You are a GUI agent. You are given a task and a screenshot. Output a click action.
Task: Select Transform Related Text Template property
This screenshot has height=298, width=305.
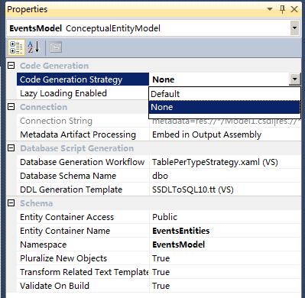click(83, 272)
